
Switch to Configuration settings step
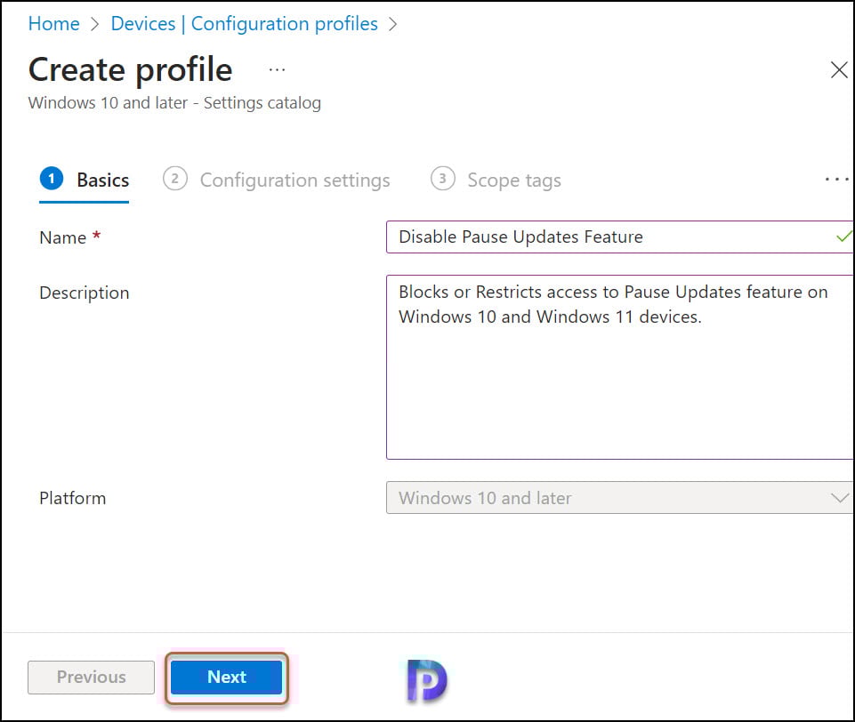pos(277,180)
